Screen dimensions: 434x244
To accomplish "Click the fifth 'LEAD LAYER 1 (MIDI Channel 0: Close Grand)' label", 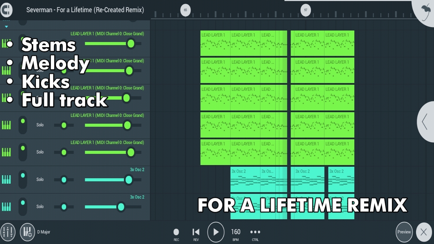I will click(107, 142).
